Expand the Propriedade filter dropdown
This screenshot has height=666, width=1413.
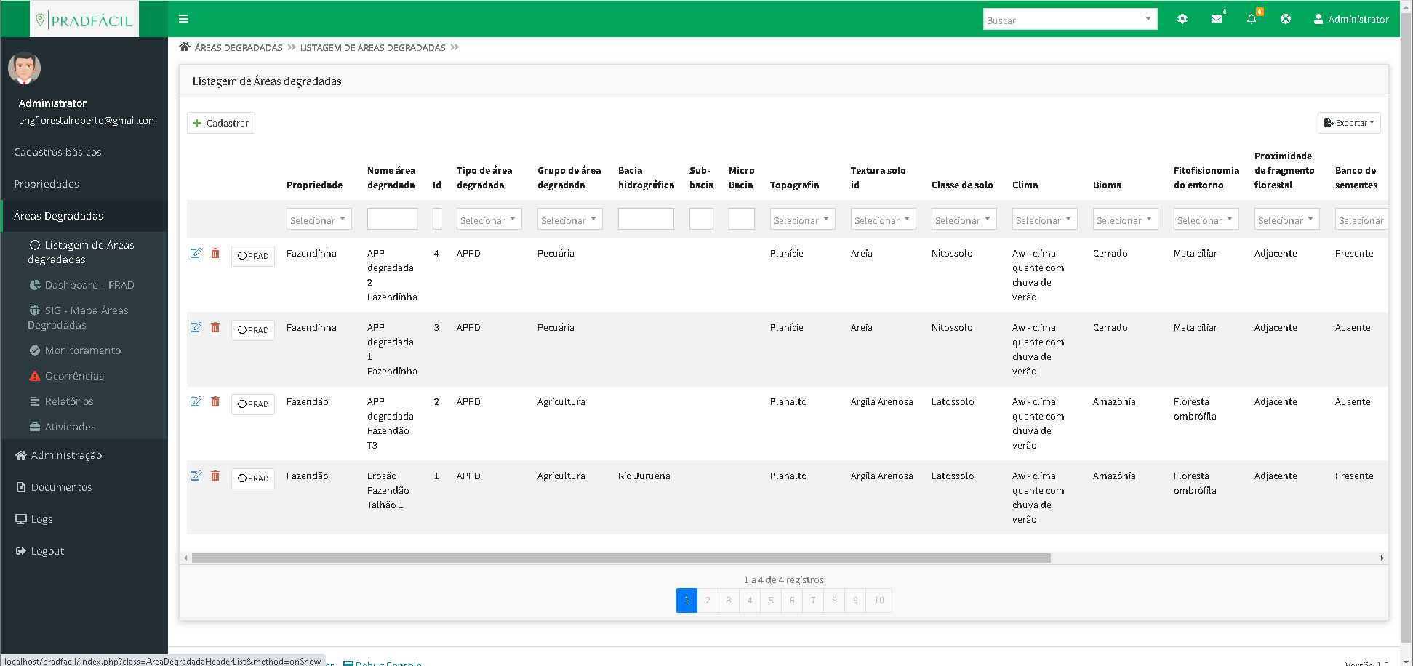(319, 220)
